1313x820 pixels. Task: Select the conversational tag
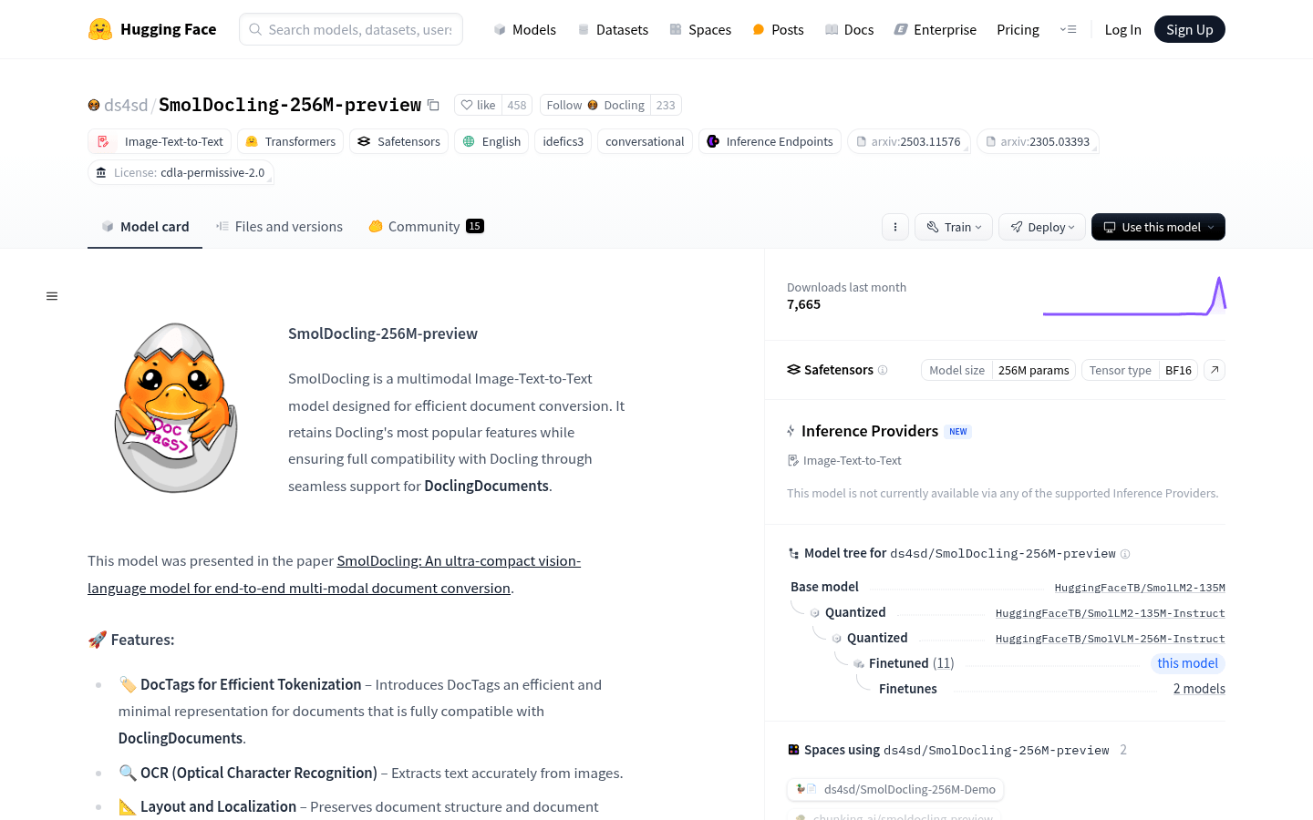(x=645, y=141)
